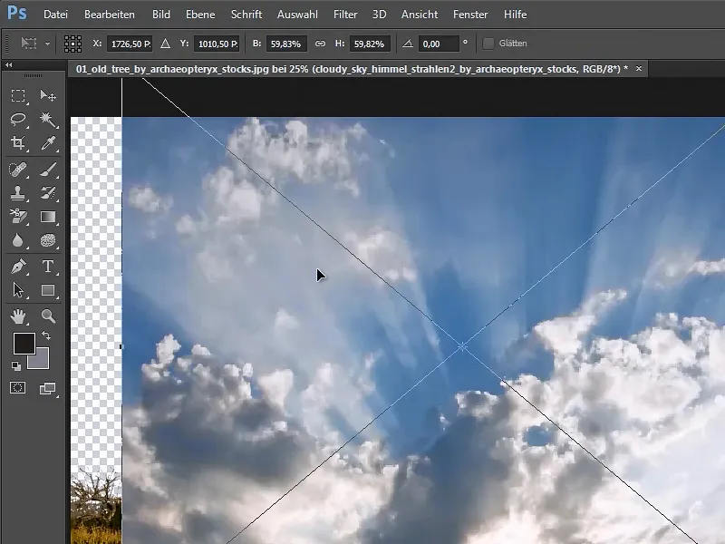Click the transform center point crosshair
The height and width of the screenshot is (544, 725).
point(462,346)
